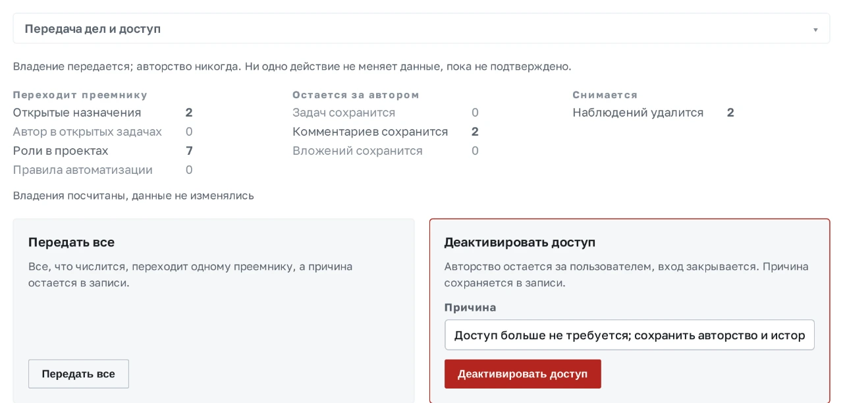The image size is (843, 403).
Task: Click the Деактивировать доступ card heading
Action: pos(520,242)
